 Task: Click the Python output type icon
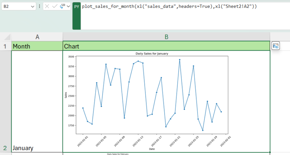[x=62, y=7]
